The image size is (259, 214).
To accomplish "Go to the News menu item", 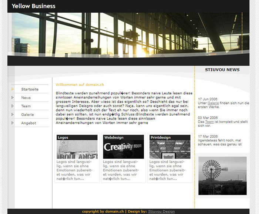I will 26,98.
